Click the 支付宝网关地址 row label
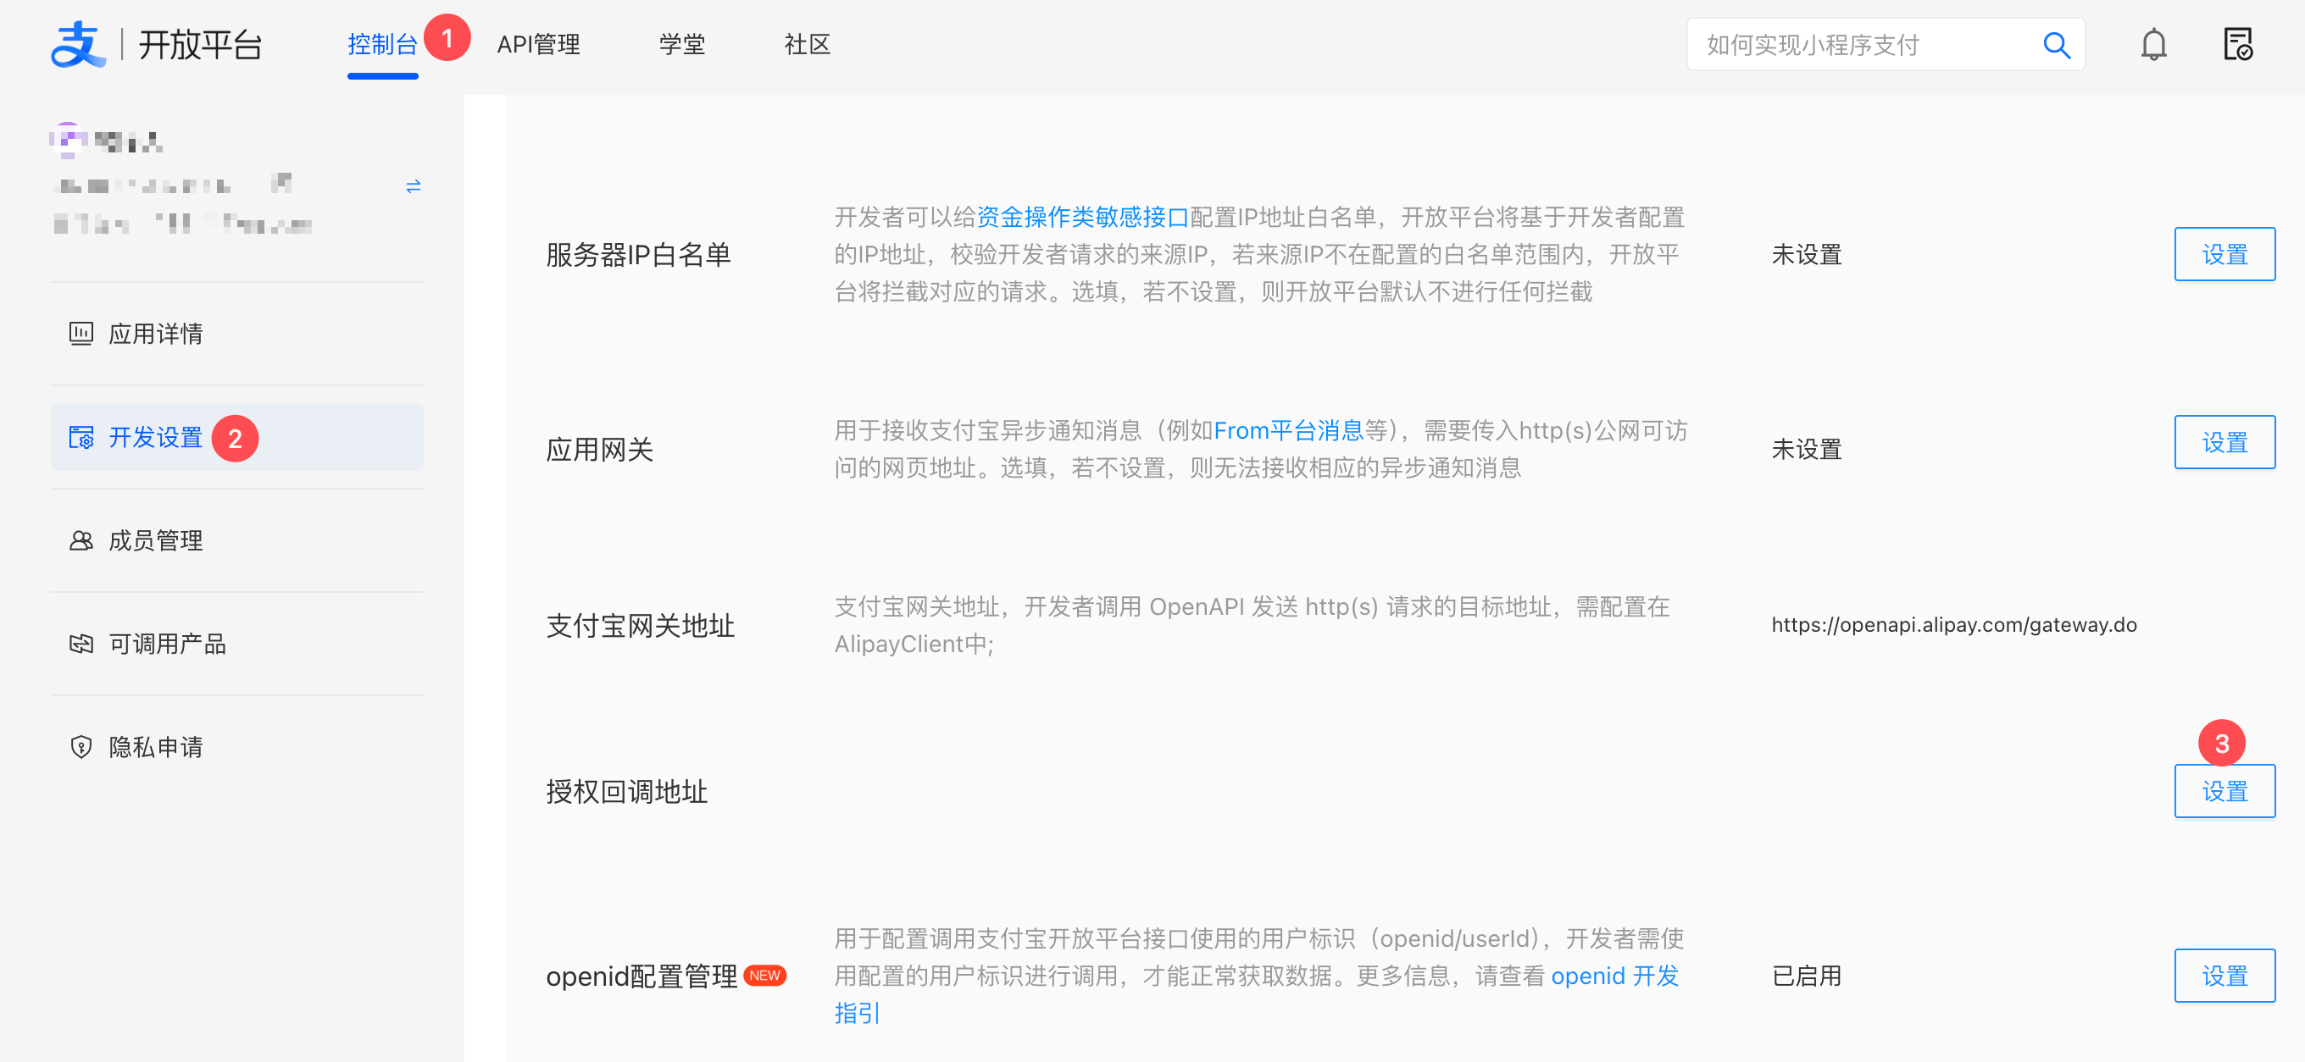The height and width of the screenshot is (1062, 2305). (641, 626)
